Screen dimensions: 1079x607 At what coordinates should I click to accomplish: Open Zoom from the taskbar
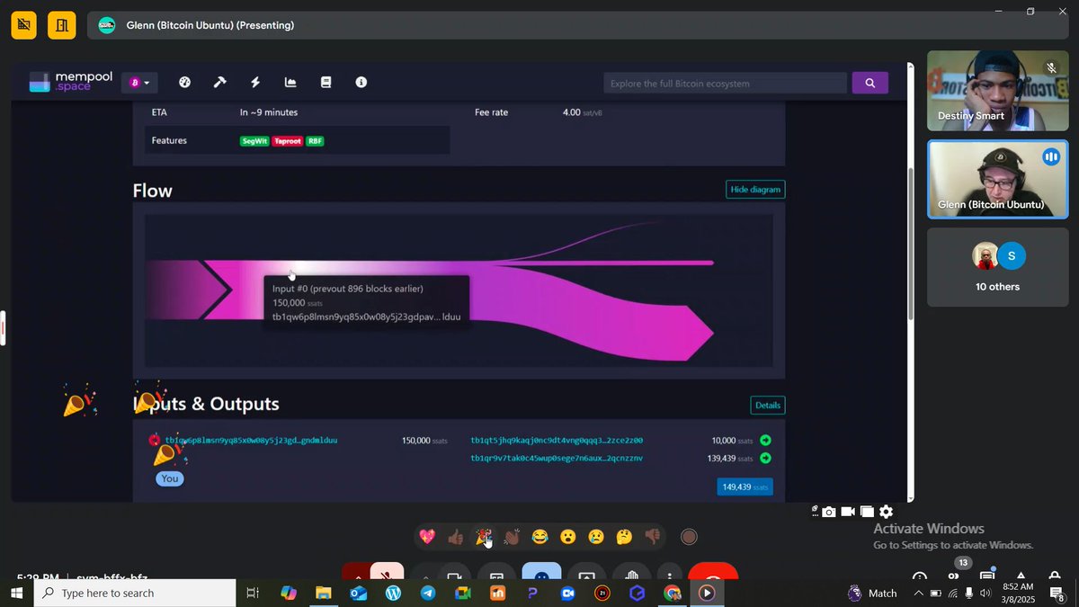(567, 593)
